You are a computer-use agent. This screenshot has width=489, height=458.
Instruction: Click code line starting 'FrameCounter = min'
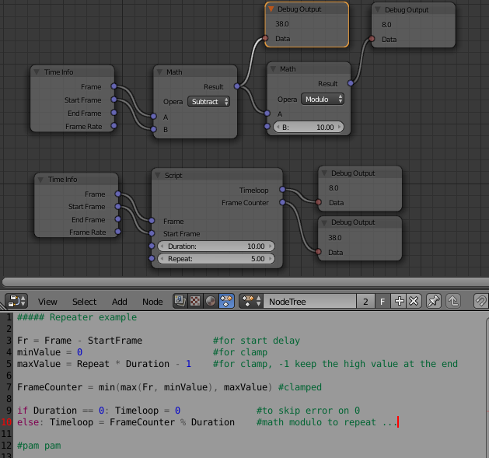169,387
